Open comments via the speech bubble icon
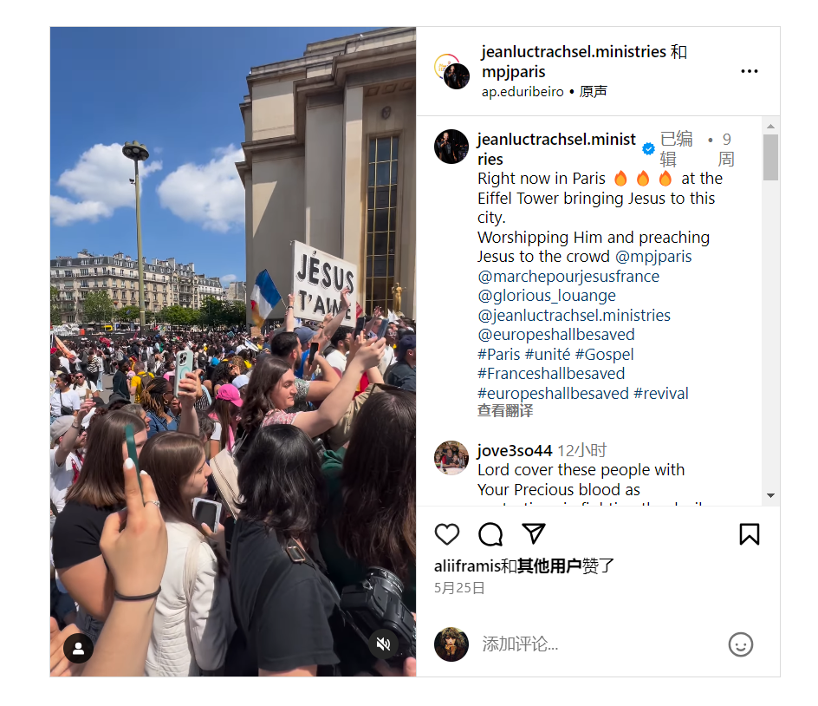The image size is (818, 706). [x=490, y=534]
